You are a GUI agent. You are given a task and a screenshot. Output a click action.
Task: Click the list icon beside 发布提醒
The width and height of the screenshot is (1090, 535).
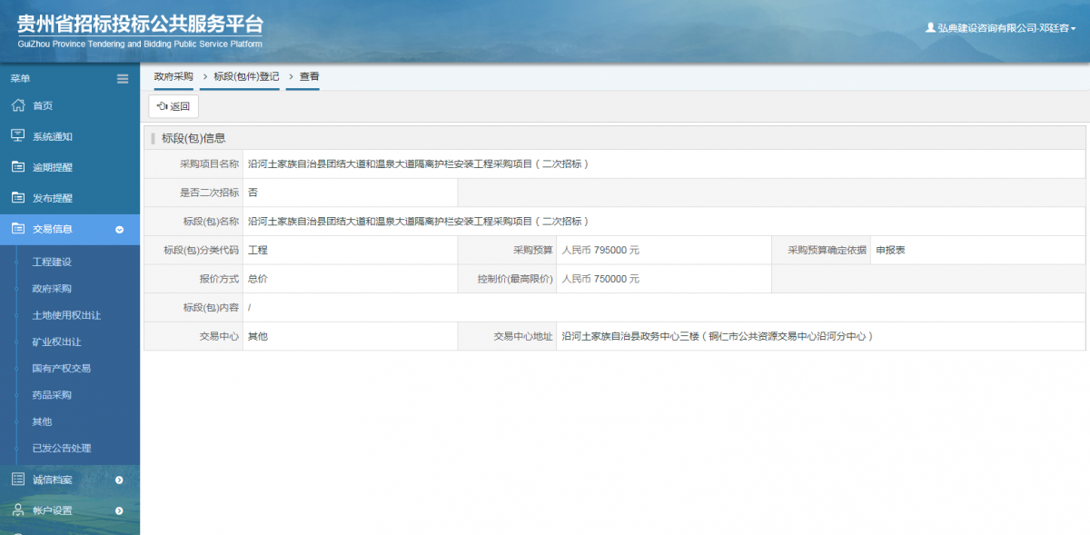[17, 198]
